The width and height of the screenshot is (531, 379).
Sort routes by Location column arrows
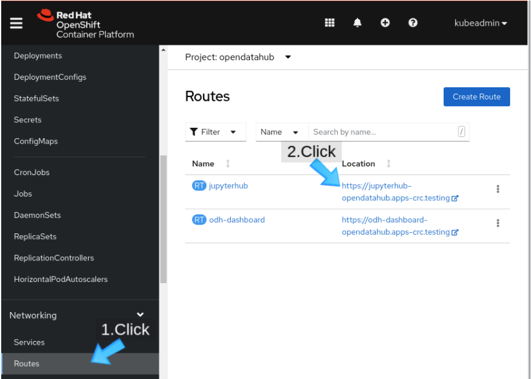388,163
